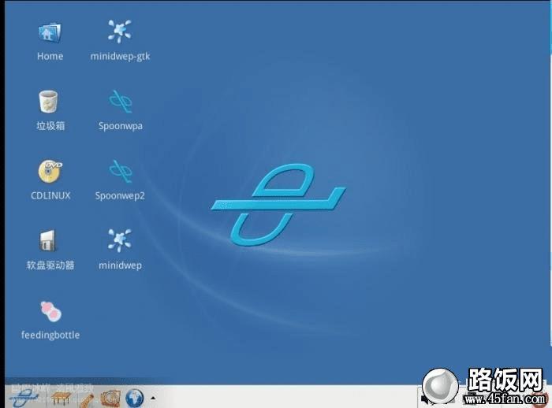This screenshot has height=408, width=552.
Task: Launch the minidwep desktop icon
Action: pos(120,240)
